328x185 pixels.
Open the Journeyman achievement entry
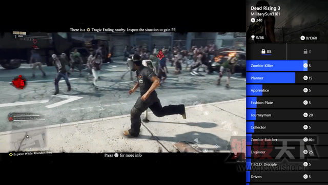click(287, 115)
